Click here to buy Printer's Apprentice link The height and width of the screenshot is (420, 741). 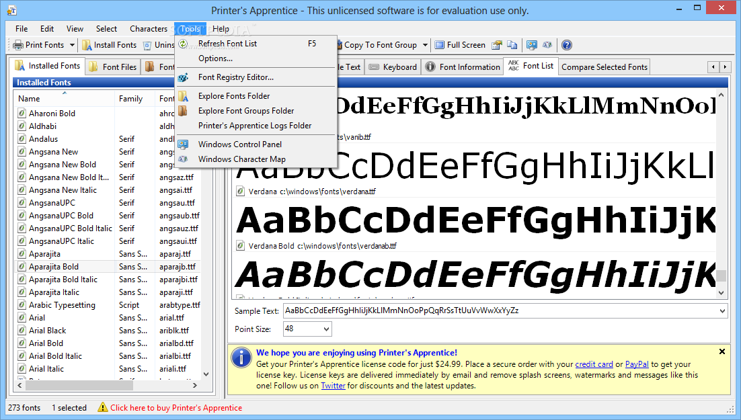175,408
